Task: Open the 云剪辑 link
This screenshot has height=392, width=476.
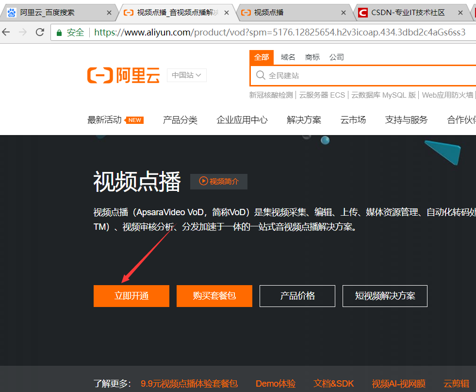Action: pos(456,383)
